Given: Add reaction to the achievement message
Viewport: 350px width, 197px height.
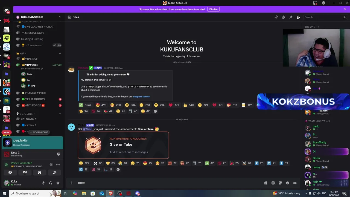Looking at the screenshot, I should (x=118, y=169).
